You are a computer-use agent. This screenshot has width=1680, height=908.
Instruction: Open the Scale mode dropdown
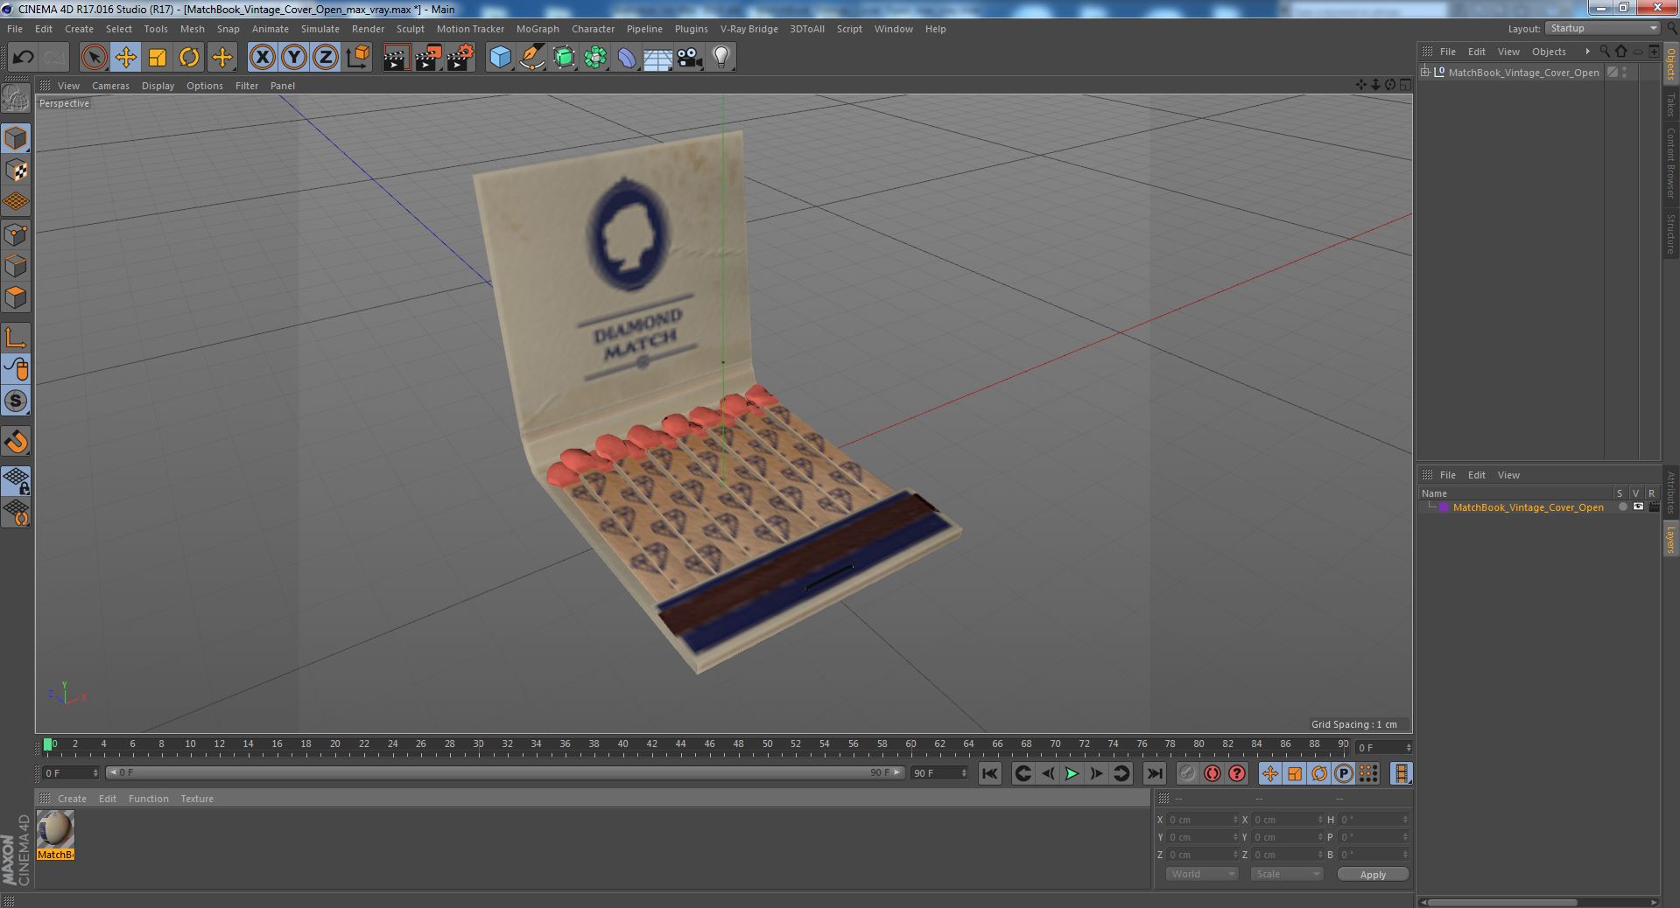click(1286, 874)
